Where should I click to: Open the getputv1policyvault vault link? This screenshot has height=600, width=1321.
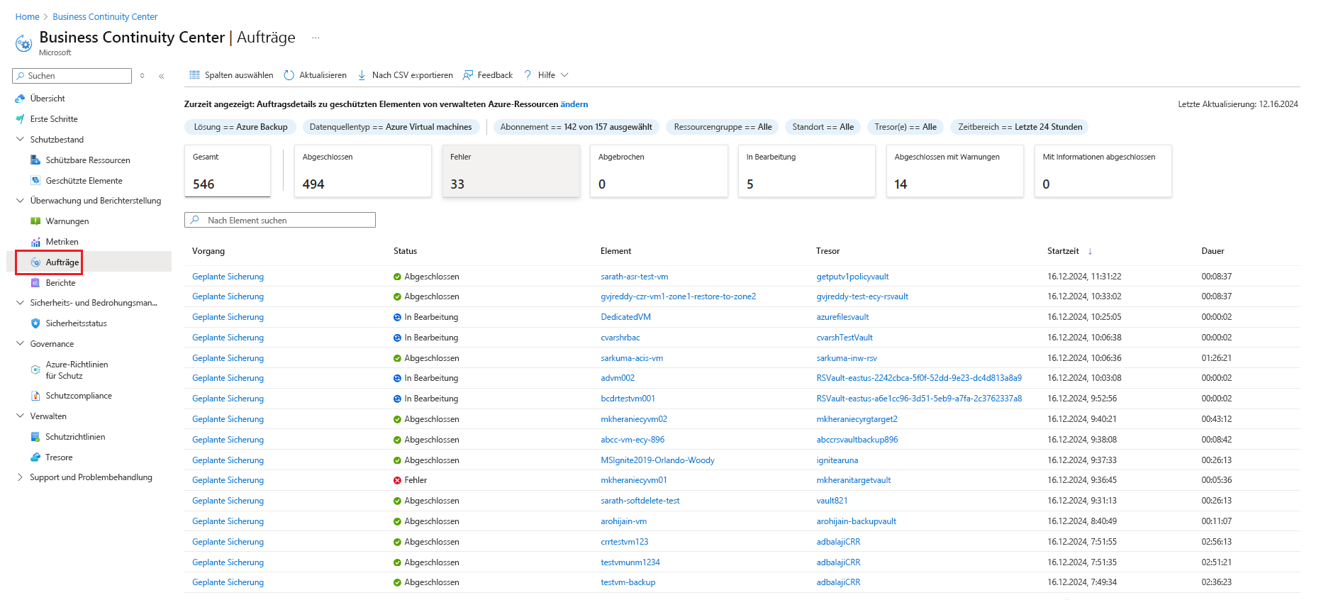[x=852, y=277]
